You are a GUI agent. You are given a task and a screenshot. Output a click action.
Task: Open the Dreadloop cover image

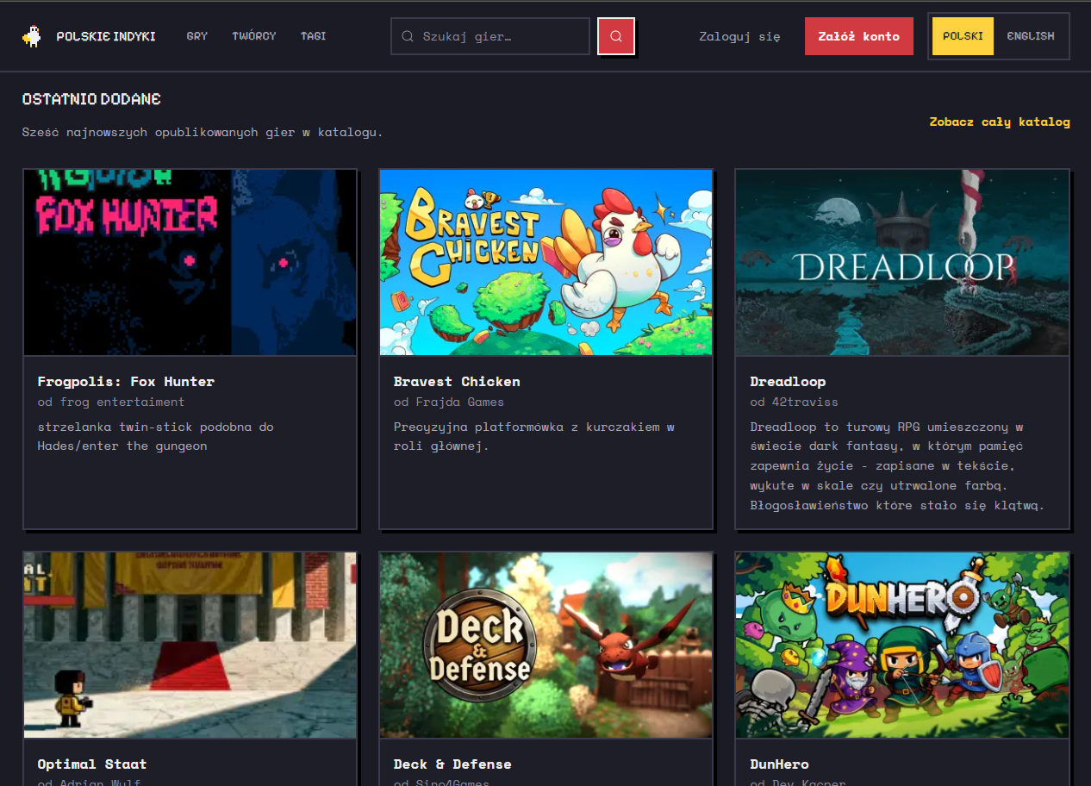[x=902, y=262]
